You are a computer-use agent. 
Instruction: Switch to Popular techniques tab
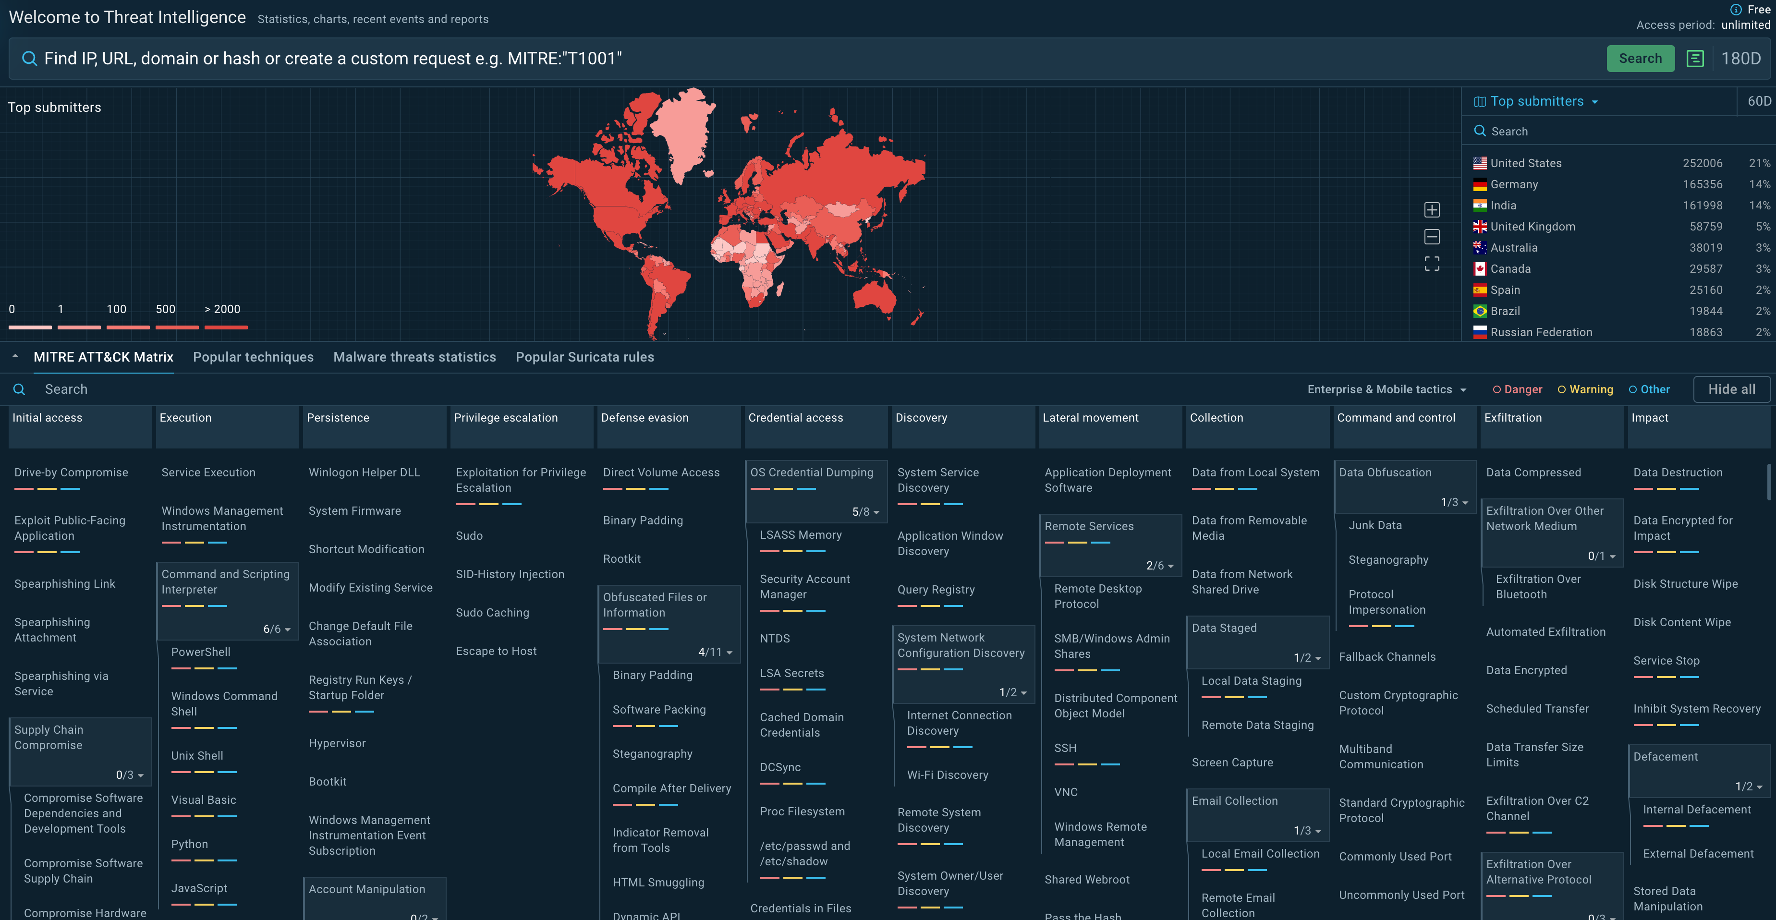tap(253, 357)
